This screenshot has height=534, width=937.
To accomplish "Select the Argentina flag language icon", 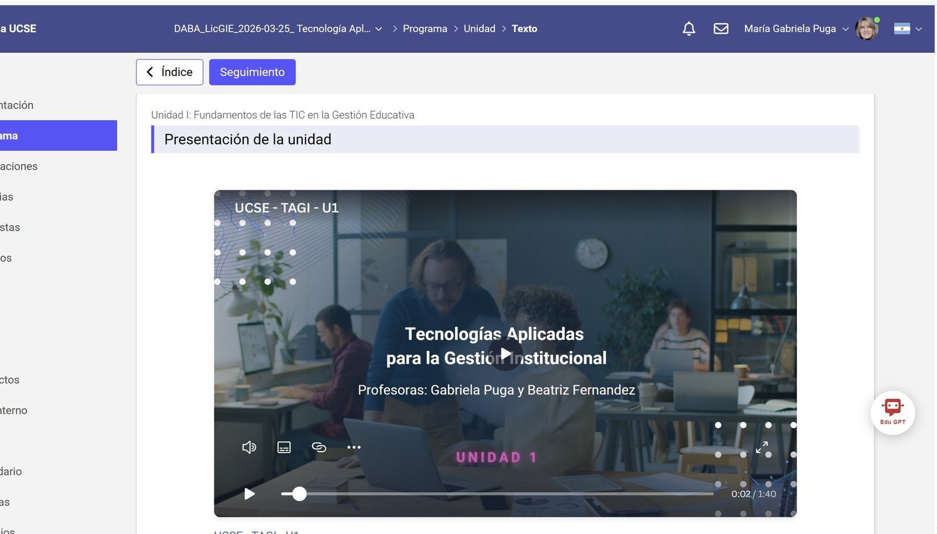I will 902,29.
